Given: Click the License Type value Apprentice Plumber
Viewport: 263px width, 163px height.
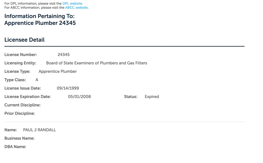Looking at the screenshot, I should [58, 71].
